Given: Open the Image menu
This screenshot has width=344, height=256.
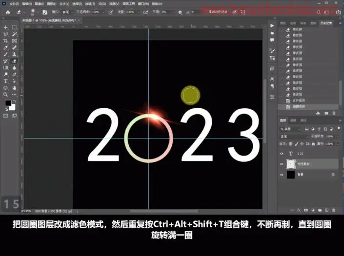Looking at the screenshot, I should click(x=39, y=4).
